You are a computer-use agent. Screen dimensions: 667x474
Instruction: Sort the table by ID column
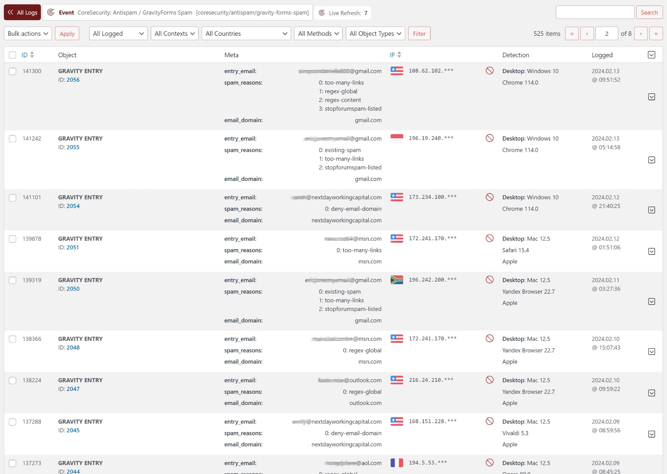click(28, 55)
